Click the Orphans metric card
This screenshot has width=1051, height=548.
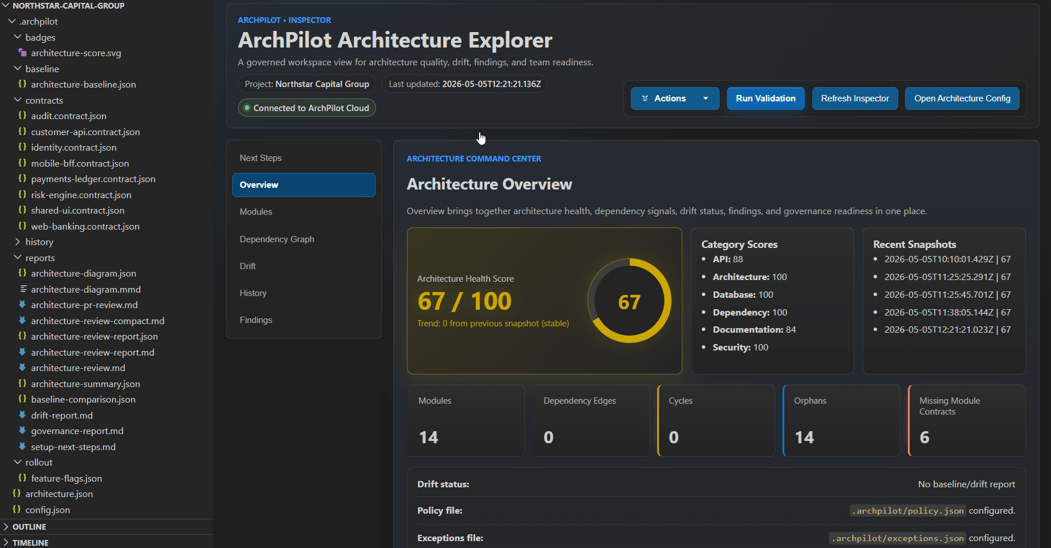(841, 421)
